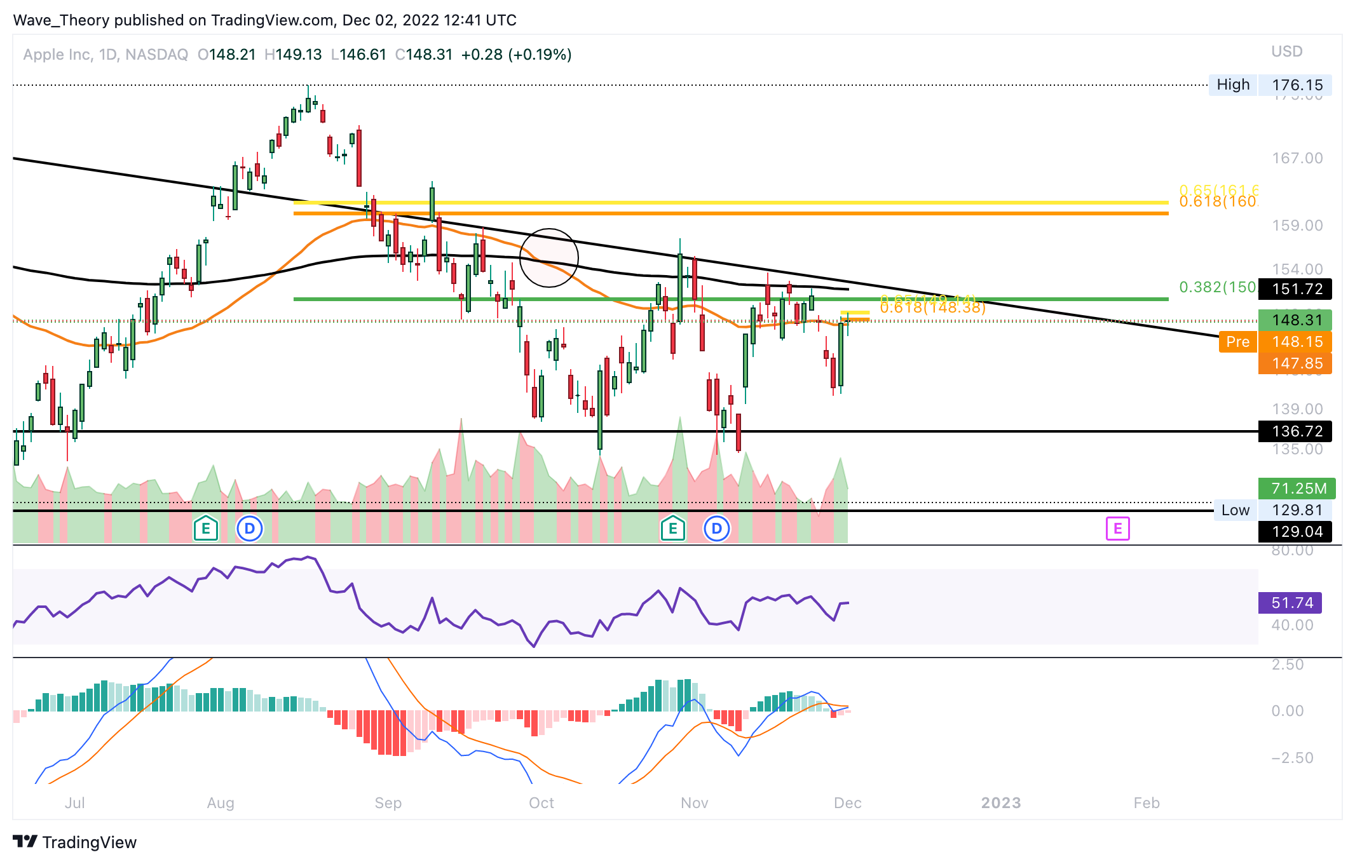The image size is (1355, 864).
Task: Click the Apple Inc, 1D, NASDAQ title
Action: (106, 55)
